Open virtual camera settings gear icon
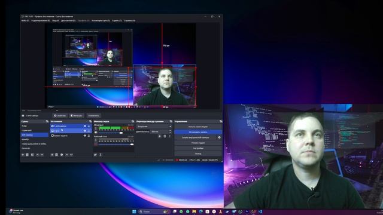 point(220,137)
